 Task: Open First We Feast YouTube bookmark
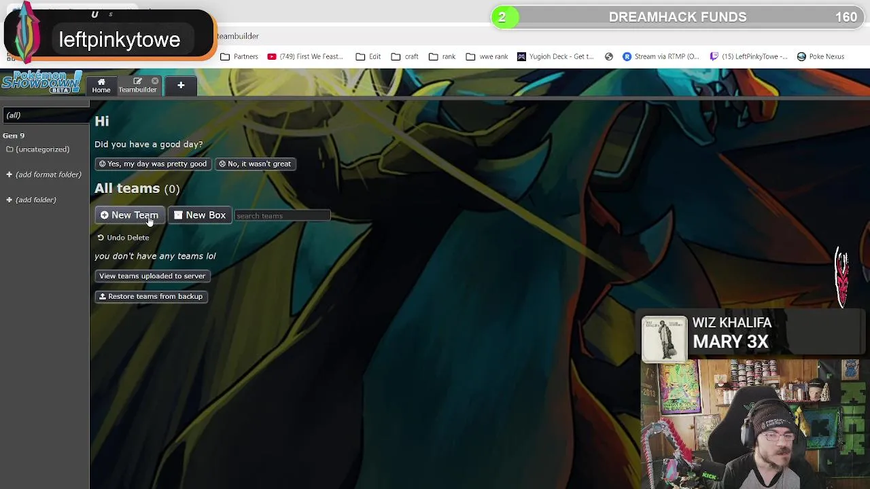pyautogui.click(x=305, y=56)
